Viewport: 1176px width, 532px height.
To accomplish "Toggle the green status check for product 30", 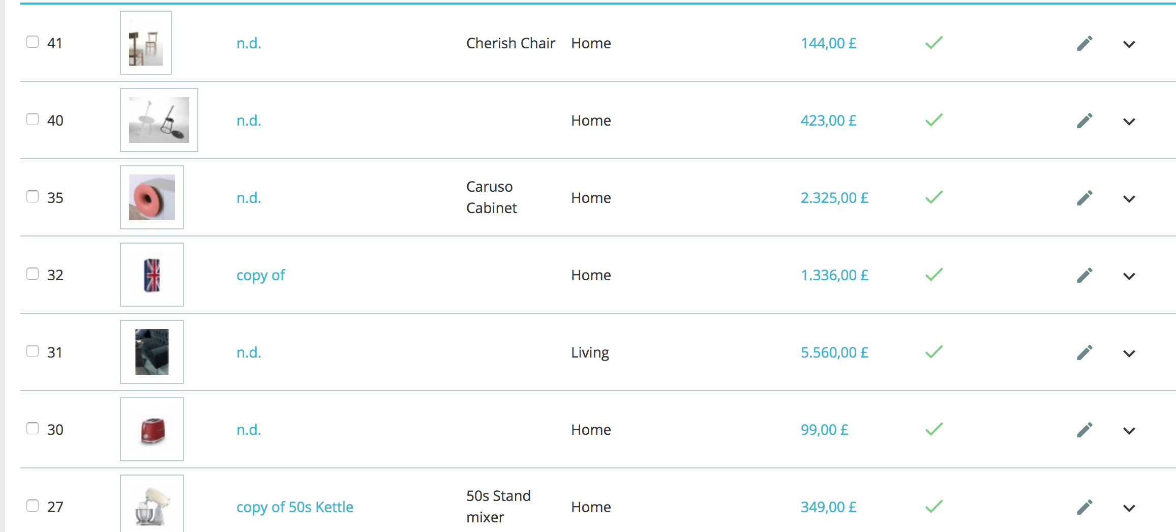I will click(934, 429).
